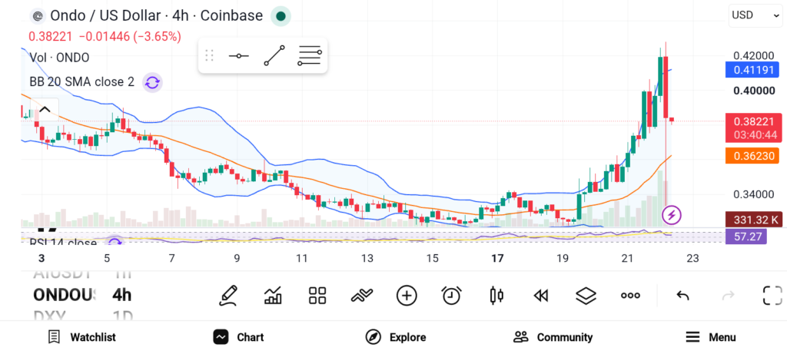Grab the drawing toolbar drag handle

[x=209, y=55]
